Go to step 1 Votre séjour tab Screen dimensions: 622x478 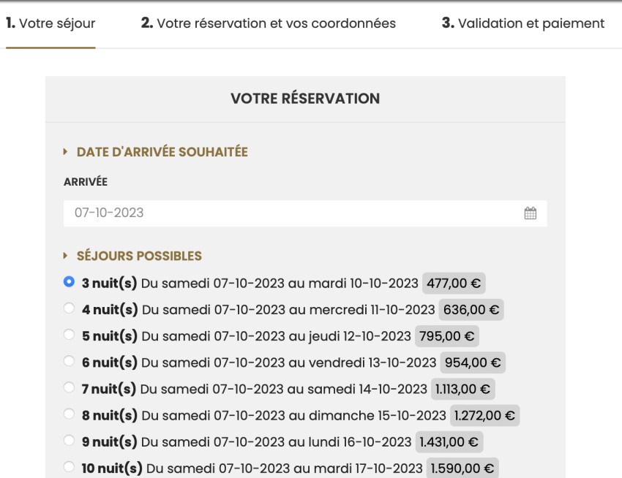click(x=50, y=23)
